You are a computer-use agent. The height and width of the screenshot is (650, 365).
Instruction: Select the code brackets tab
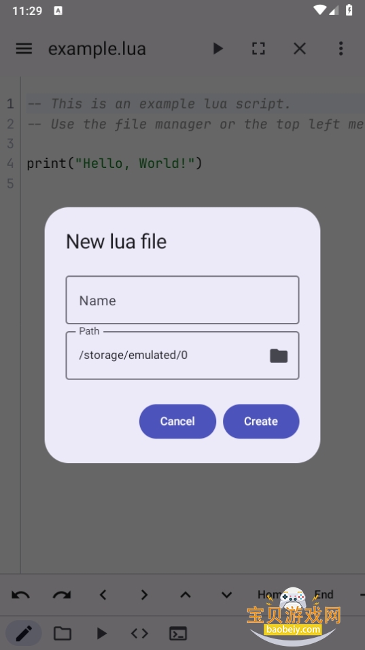tap(139, 634)
